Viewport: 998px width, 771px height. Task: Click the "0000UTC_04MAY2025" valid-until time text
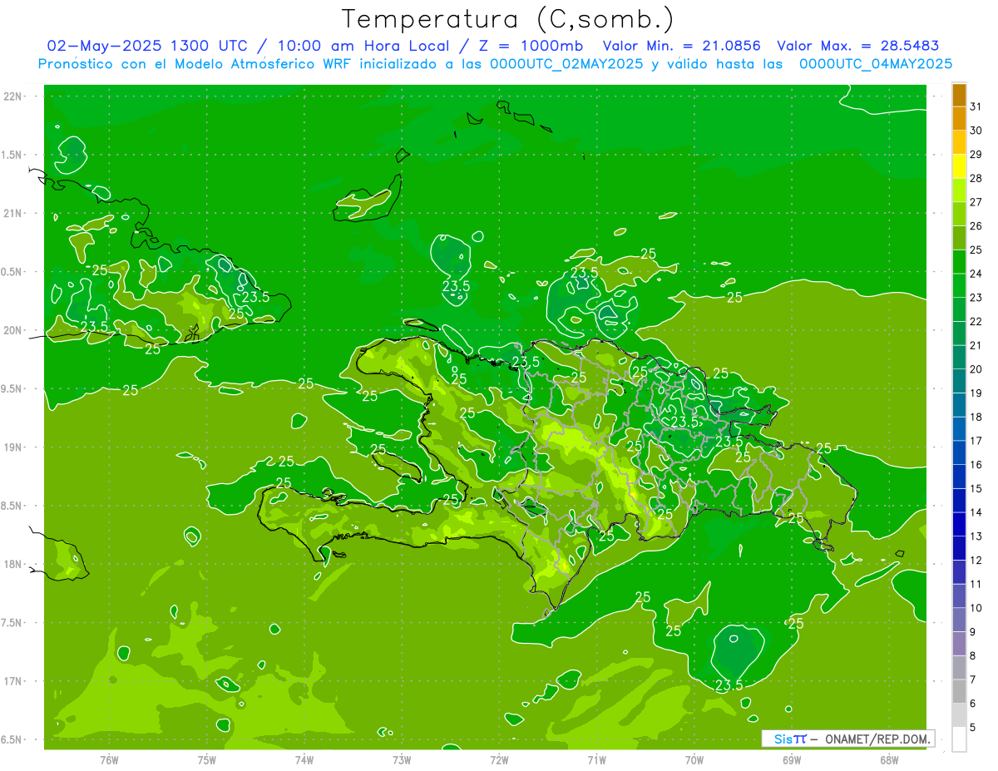876,63
